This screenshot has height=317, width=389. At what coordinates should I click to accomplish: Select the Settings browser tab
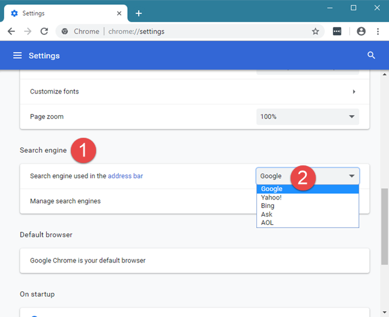tap(66, 13)
